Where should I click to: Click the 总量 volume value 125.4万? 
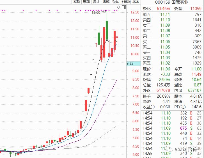[x=163, y=85]
